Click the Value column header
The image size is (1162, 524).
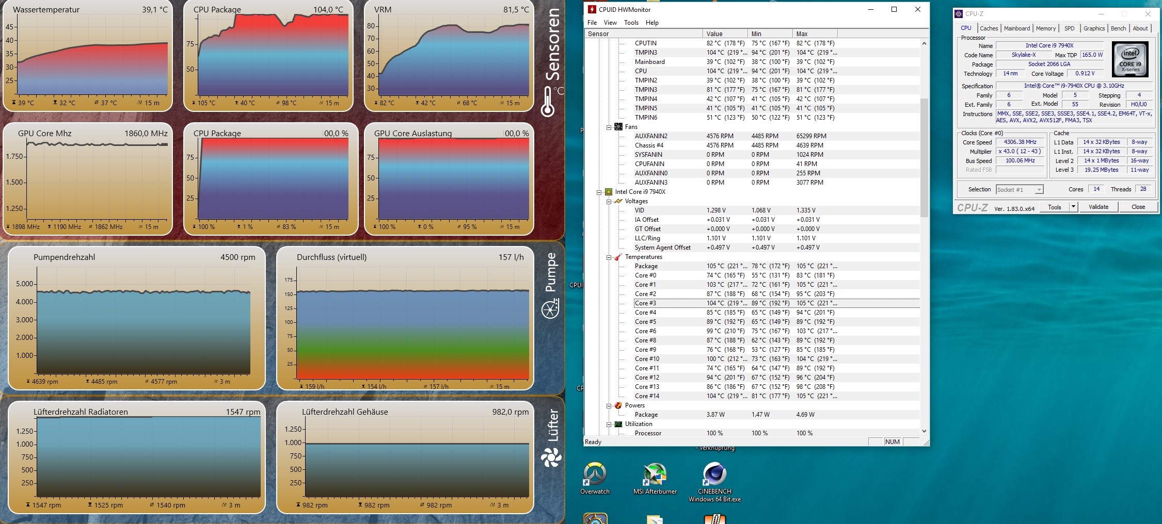point(725,34)
